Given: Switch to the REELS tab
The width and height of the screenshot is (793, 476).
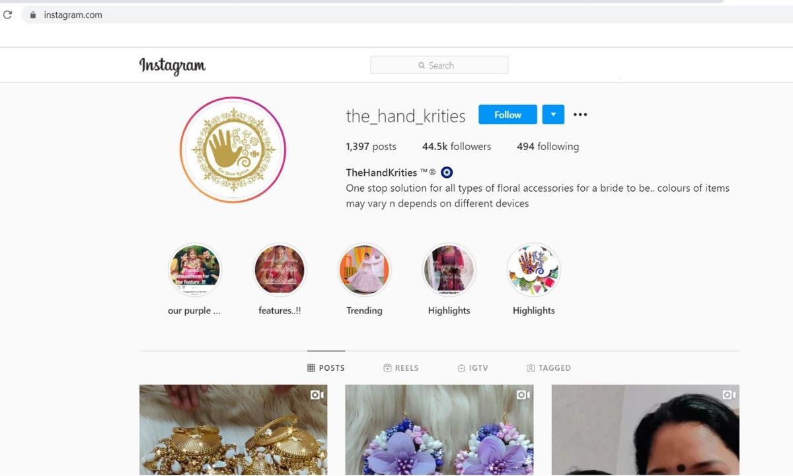Looking at the screenshot, I should (x=401, y=368).
